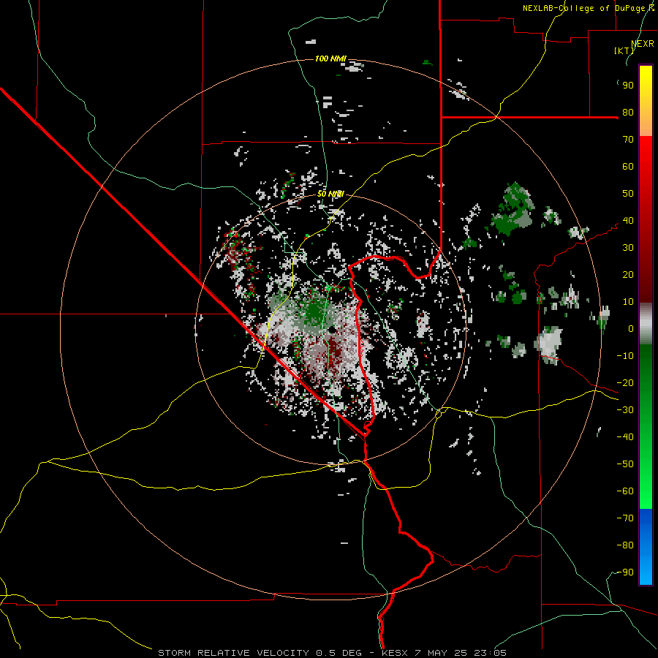Select the positive 40 knot scale label

(x=628, y=220)
